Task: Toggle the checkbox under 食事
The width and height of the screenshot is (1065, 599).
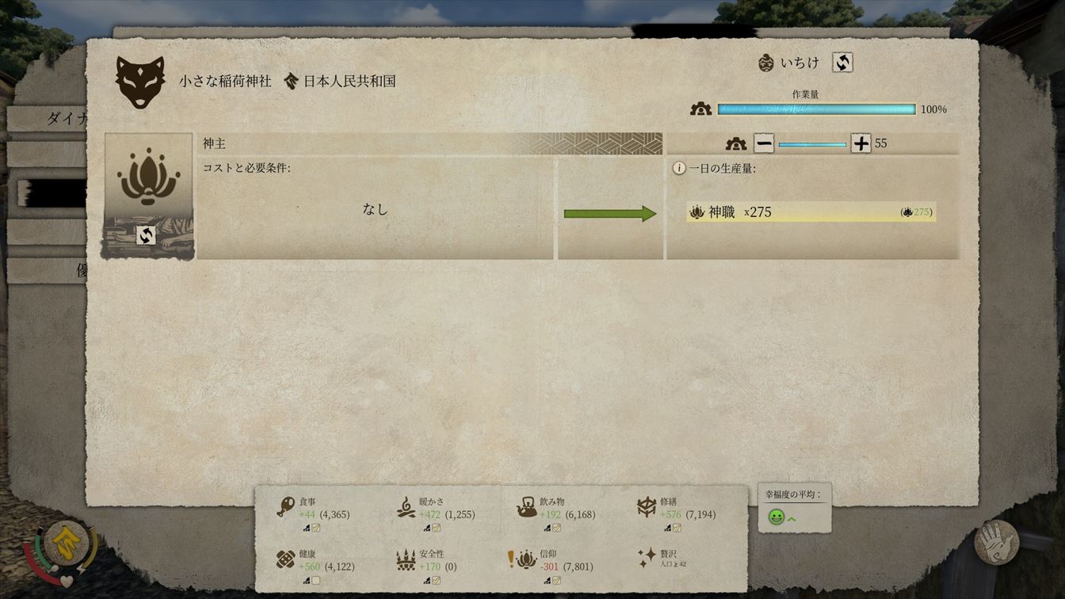Action: pos(315,528)
